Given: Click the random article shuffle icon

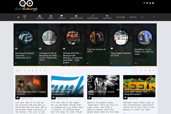Looking at the screenshot, I should (x=142, y=17).
